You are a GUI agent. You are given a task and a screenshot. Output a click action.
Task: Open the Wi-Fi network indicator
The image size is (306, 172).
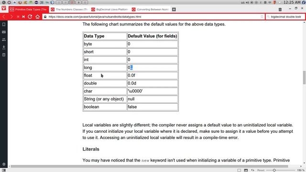(270, 2)
